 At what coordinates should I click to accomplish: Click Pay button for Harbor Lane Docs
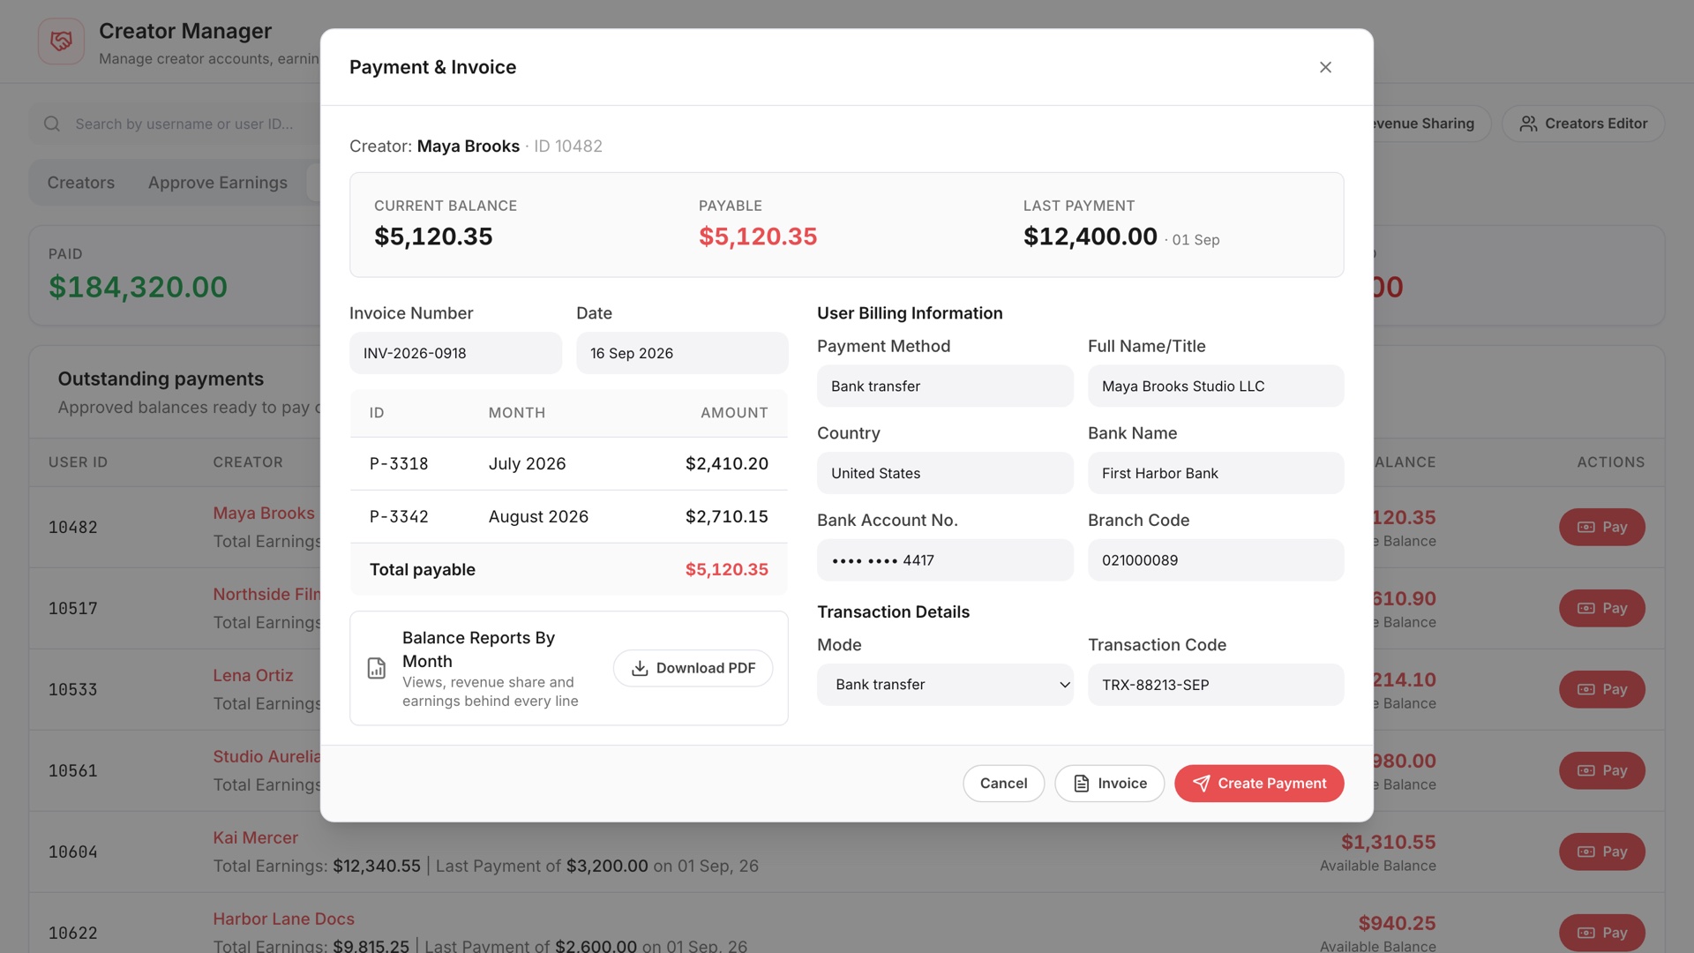[1601, 933]
